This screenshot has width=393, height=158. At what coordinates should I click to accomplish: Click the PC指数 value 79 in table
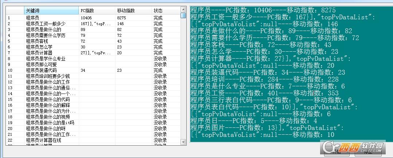click(83, 35)
